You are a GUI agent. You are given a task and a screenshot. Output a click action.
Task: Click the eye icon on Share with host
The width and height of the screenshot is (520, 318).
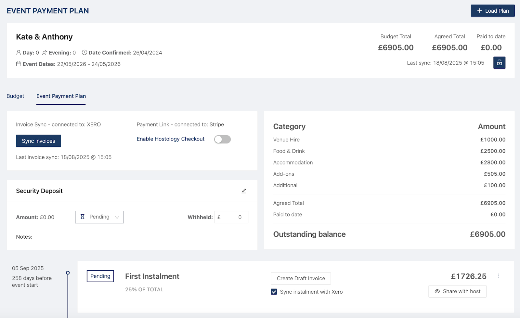(x=437, y=291)
